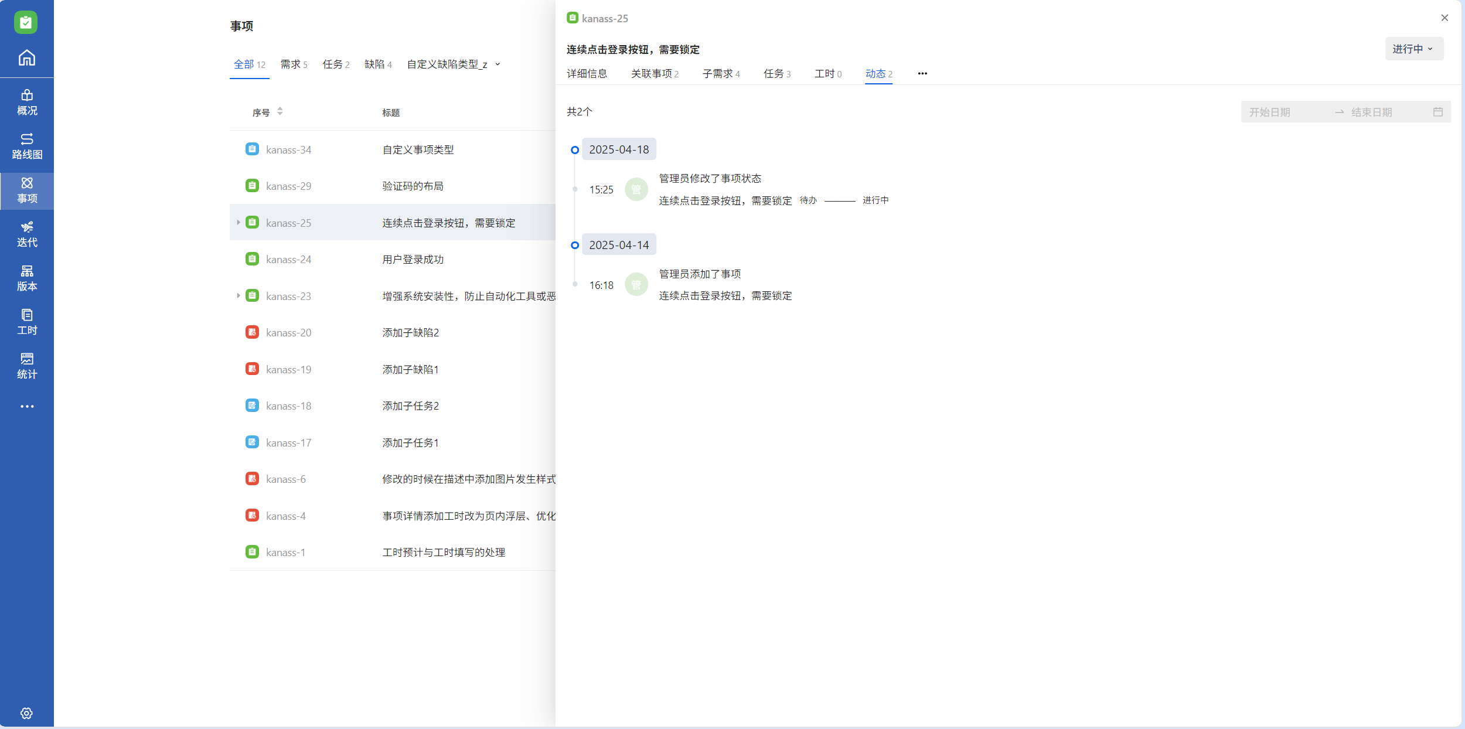Open the 路线图 roadmap section

point(27,146)
